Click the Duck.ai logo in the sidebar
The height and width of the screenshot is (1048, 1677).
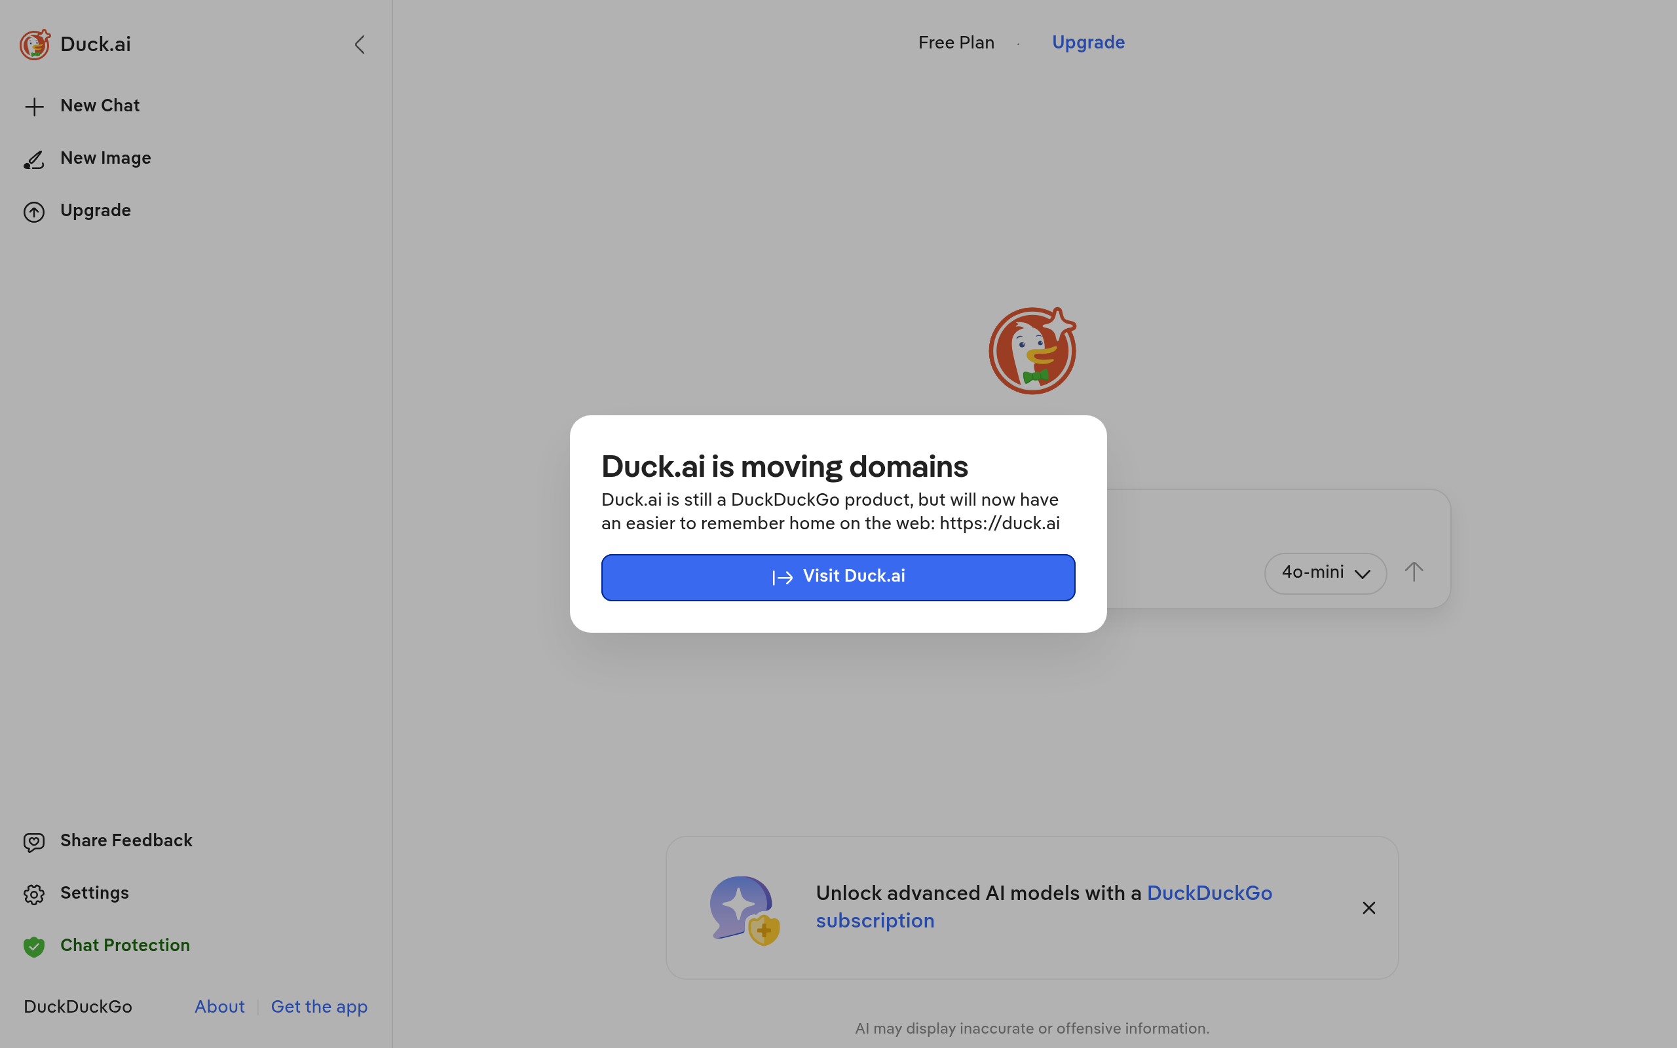point(35,45)
